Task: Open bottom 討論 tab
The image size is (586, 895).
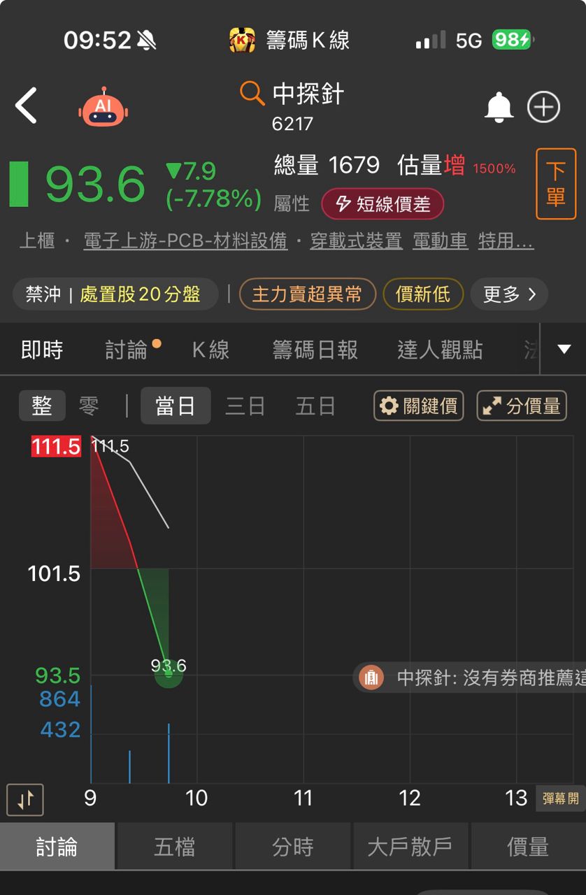Action: point(57,847)
